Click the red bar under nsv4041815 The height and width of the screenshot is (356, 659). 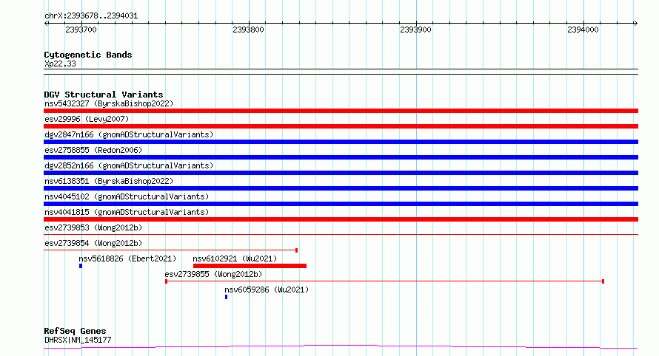click(x=341, y=219)
